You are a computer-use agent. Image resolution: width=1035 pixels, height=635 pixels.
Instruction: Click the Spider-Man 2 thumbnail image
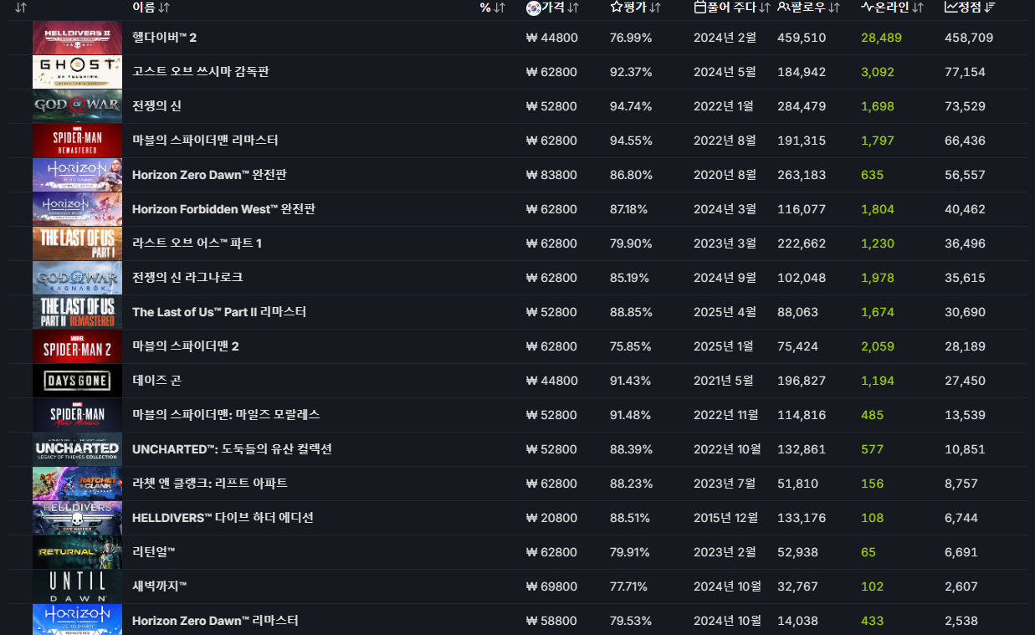pyautogui.click(x=77, y=346)
